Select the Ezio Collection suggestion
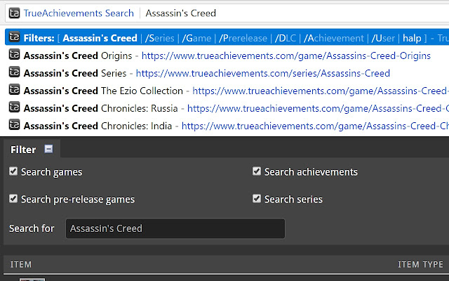 click(227, 91)
